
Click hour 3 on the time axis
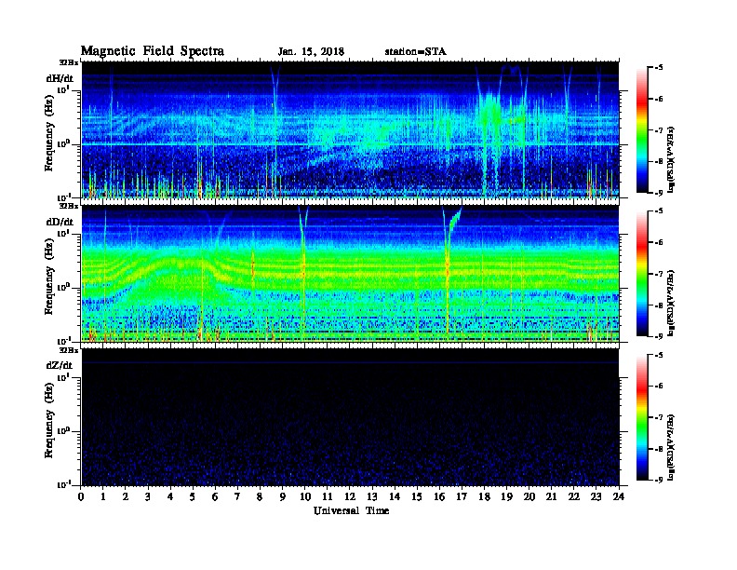coord(148,496)
